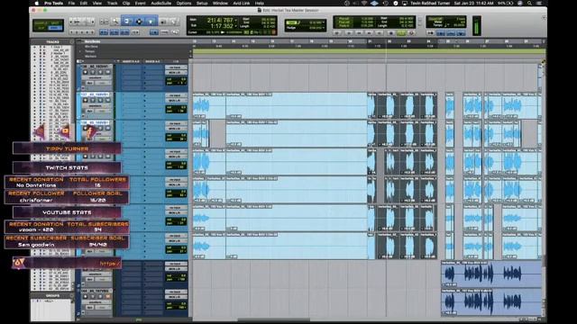Select the Zoomer tool
The height and width of the screenshot is (324, 577).
tap(115, 22)
